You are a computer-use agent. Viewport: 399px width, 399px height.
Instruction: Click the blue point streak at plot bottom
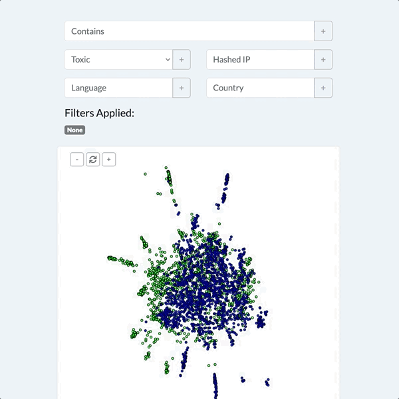point(215,386)
